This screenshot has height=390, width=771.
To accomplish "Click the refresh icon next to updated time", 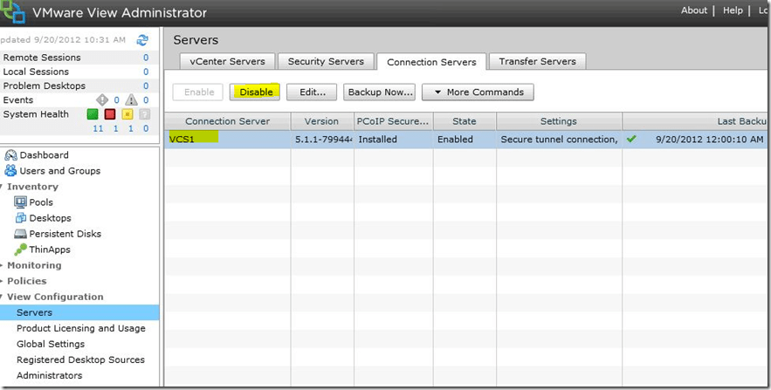I will [142, 40].
